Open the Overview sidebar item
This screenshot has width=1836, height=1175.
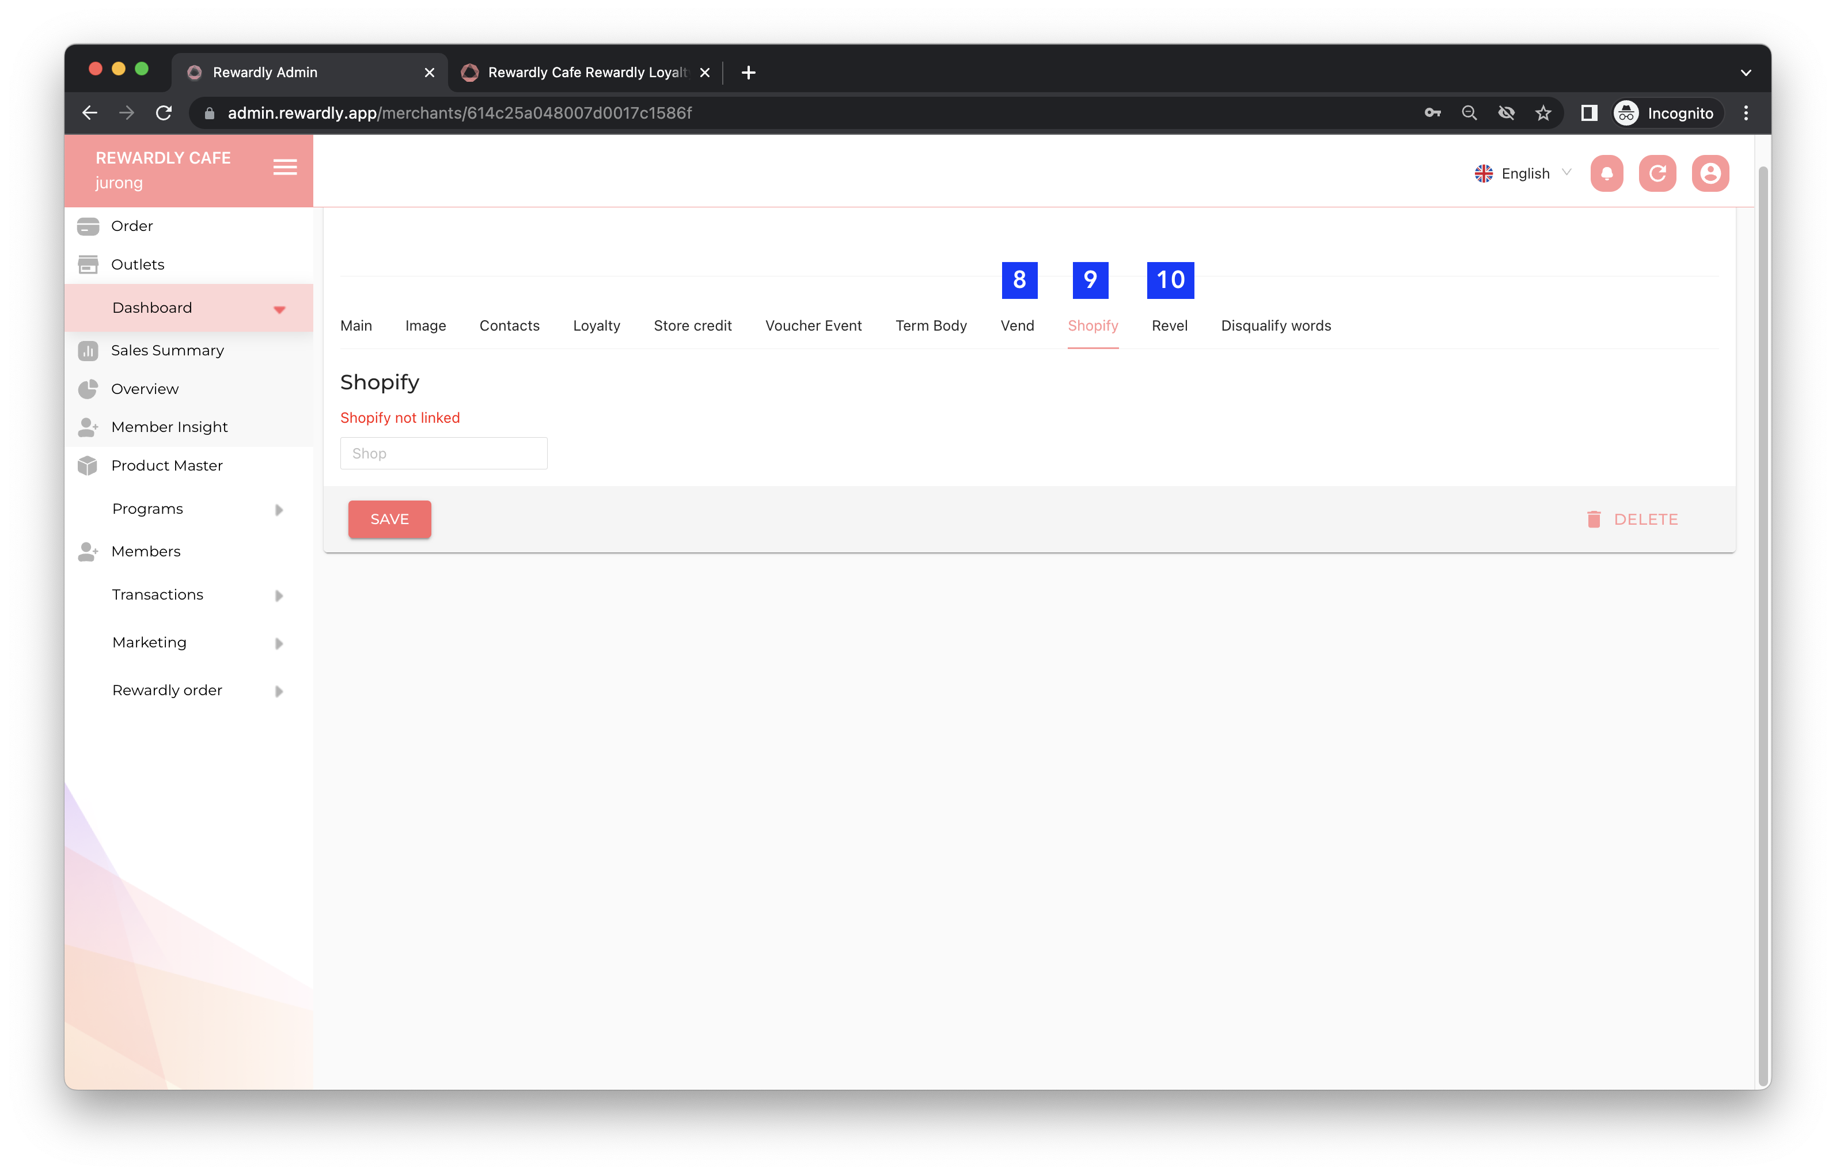(144, 389)
